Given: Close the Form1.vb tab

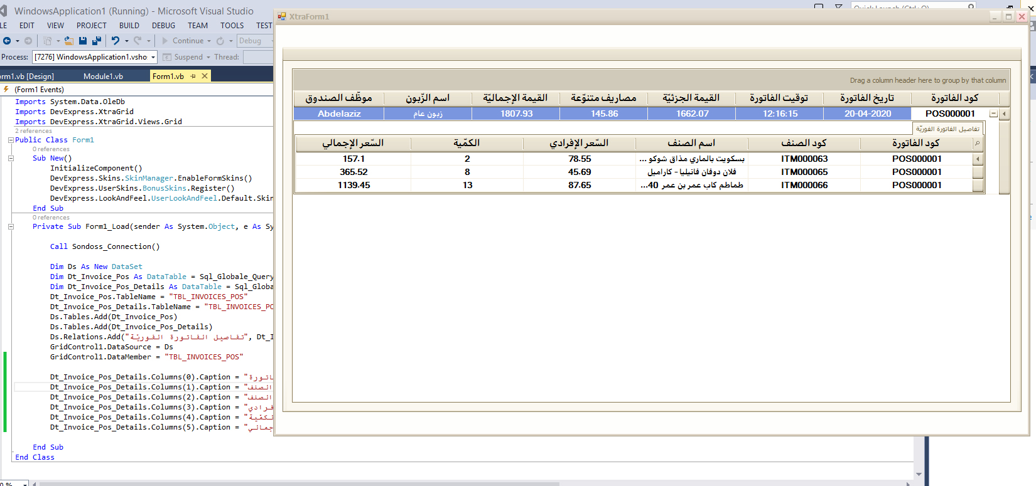Looking at the screenshot, I should pyautogui.click(x=205, y=76).
